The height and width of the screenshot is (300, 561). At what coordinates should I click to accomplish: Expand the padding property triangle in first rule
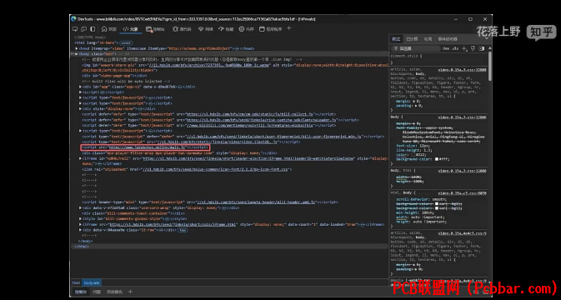tap(416, 106)
